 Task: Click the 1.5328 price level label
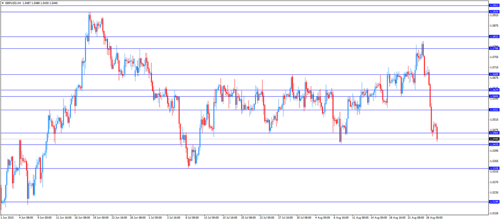tap(493, 168)
